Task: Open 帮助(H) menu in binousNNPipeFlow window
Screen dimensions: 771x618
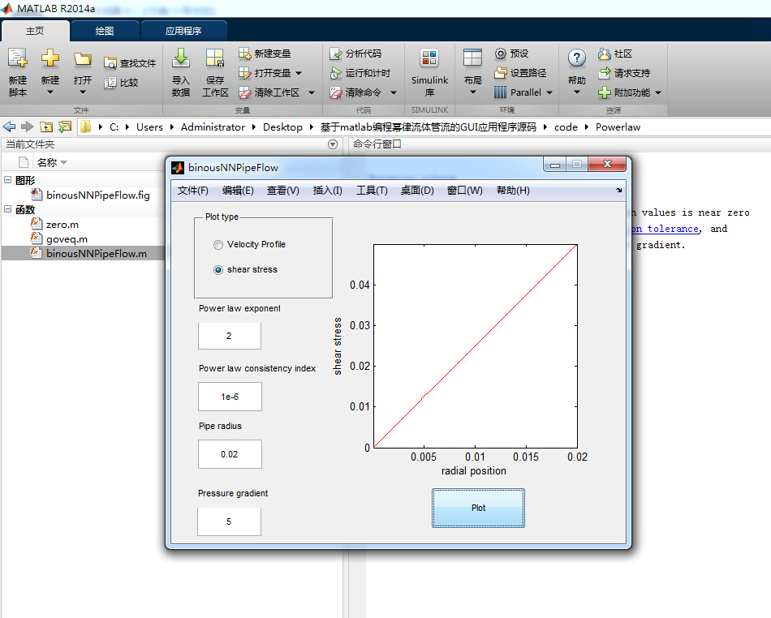Action: coord(513,191)
